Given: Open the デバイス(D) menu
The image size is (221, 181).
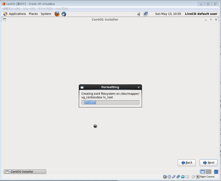Looking at the screenshot, I should coord(45,9).
